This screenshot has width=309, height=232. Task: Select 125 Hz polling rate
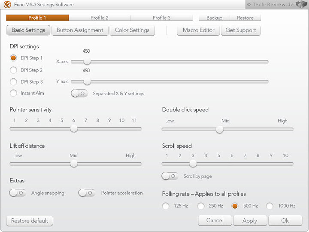(166, 206)
